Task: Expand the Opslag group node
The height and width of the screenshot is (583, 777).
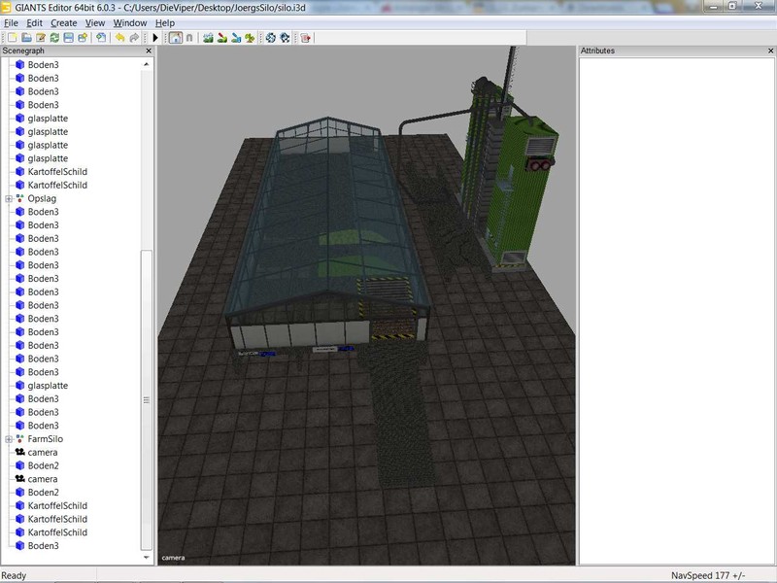Action: pos(9,198)
